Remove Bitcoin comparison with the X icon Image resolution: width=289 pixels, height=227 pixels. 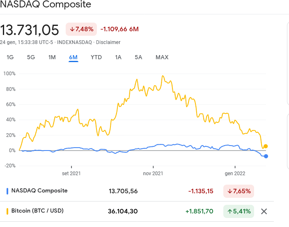pyautogui.click(x=264, y=211)
